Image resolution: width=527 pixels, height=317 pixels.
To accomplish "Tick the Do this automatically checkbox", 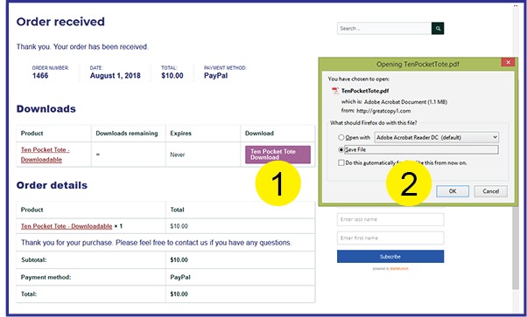I will tap(341, 162).
